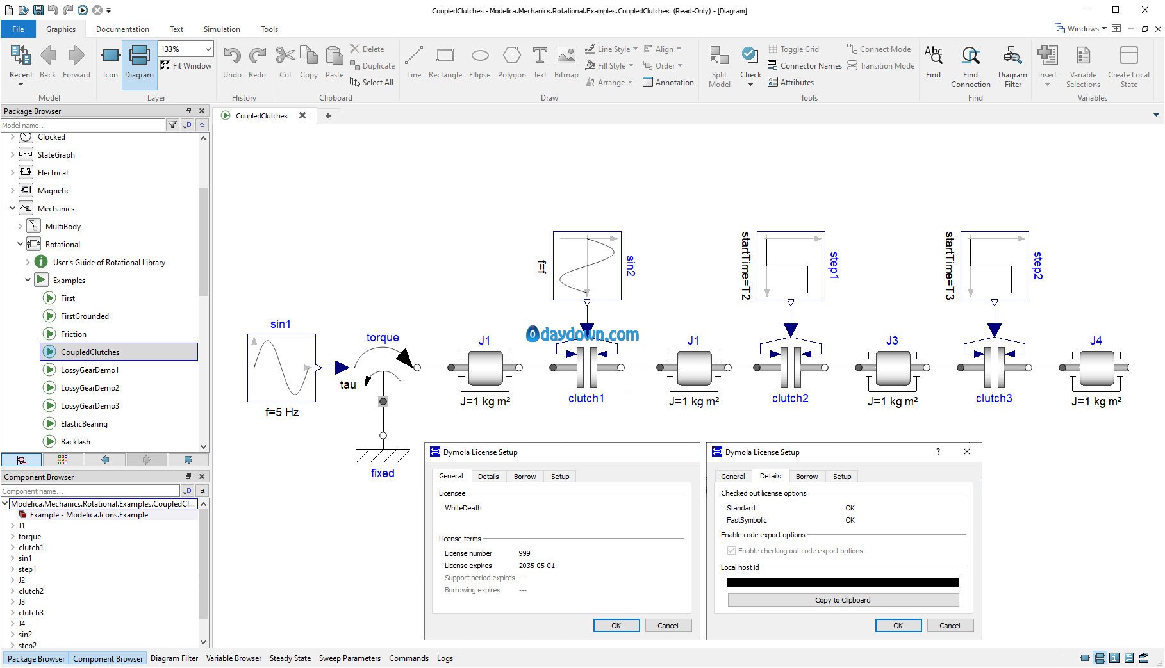
Task: Open Variable Selections tool
Action: (x=1083, y=67)
